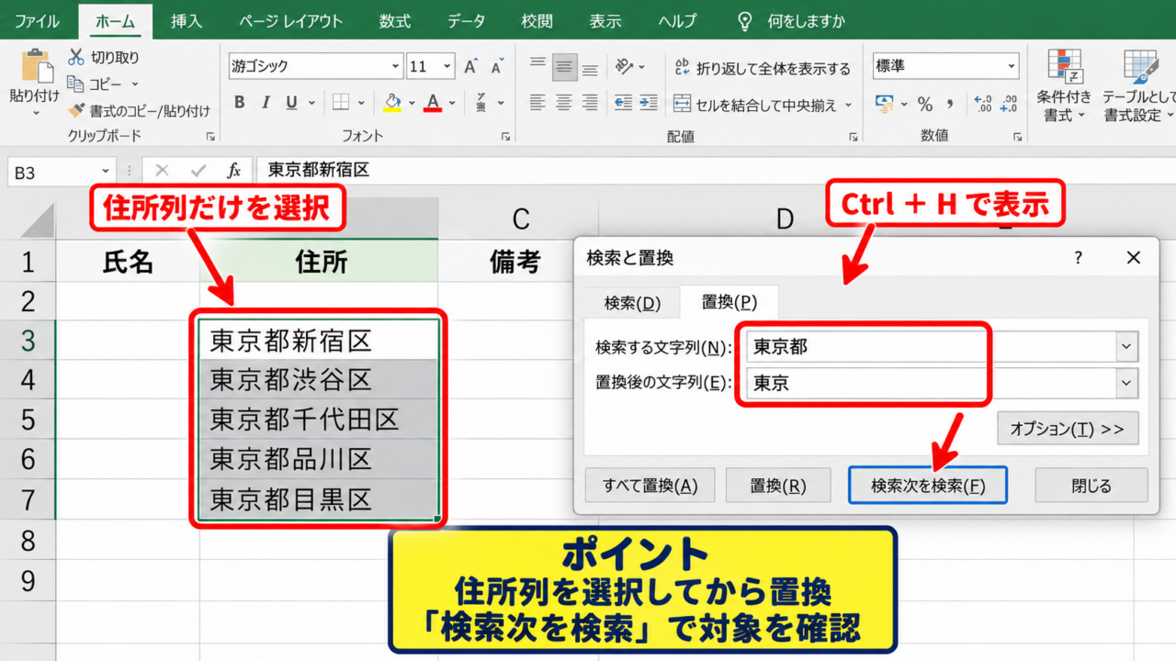Click 折り返して全体を表示する wrap text
This screenshot has width=1176, height=661.
point(763,68)
